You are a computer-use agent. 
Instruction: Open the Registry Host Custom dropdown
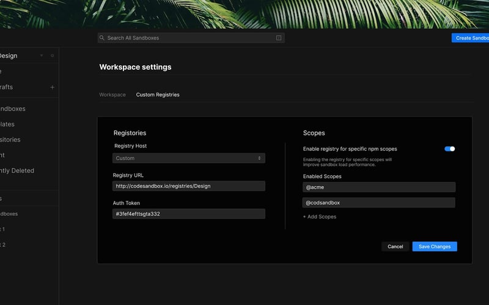pyautogui.click(x=189, y=158)
